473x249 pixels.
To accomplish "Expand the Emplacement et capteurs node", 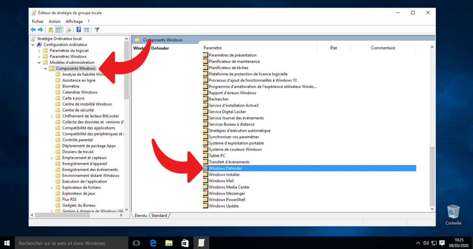I will pos(52,158).
